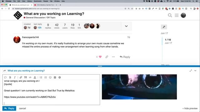The width and height of the screenshot is (200, 112).
Task: Open the Bookmarks menu in menu bar
Action: tap(37, 1)
